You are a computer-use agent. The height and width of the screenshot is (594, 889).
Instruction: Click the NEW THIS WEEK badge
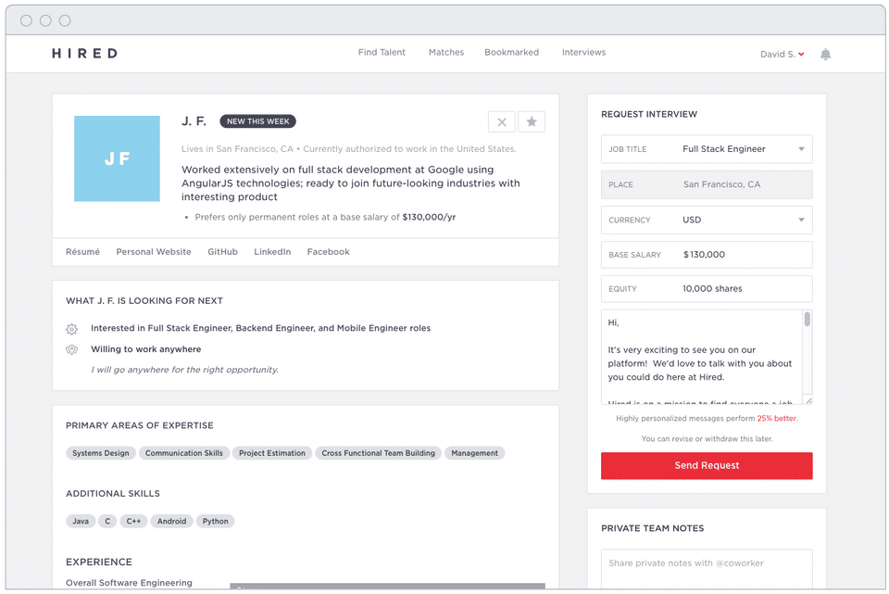pos(258,121)
